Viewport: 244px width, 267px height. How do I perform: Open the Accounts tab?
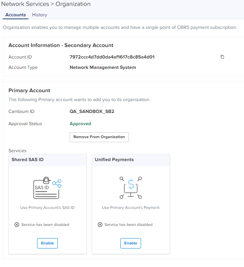point(16,15)
